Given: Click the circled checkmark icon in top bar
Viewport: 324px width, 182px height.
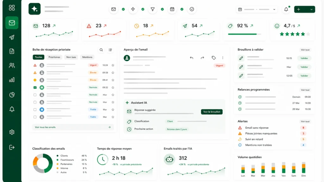Looking at the screenshot, I should pyautogui.click(x=192, y=9).
